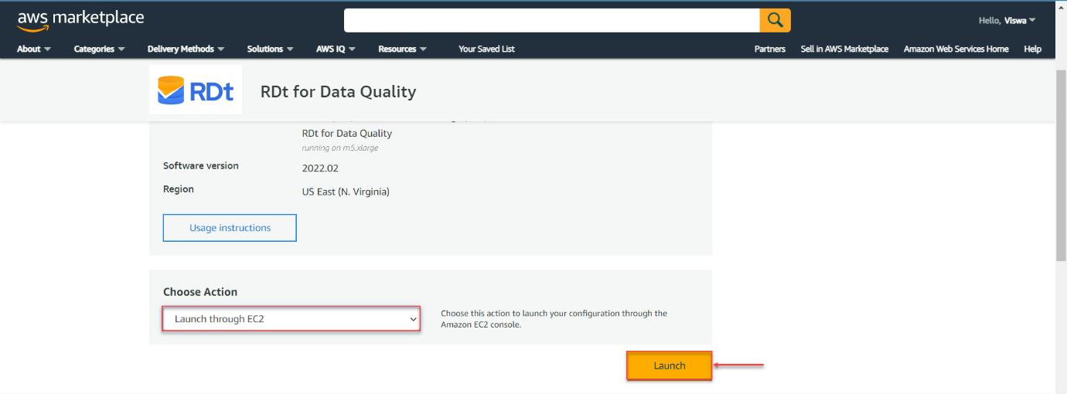The width and height of the screenshot is (1067, 394).
Task: Expand the About menu
Action: (34, 49)
